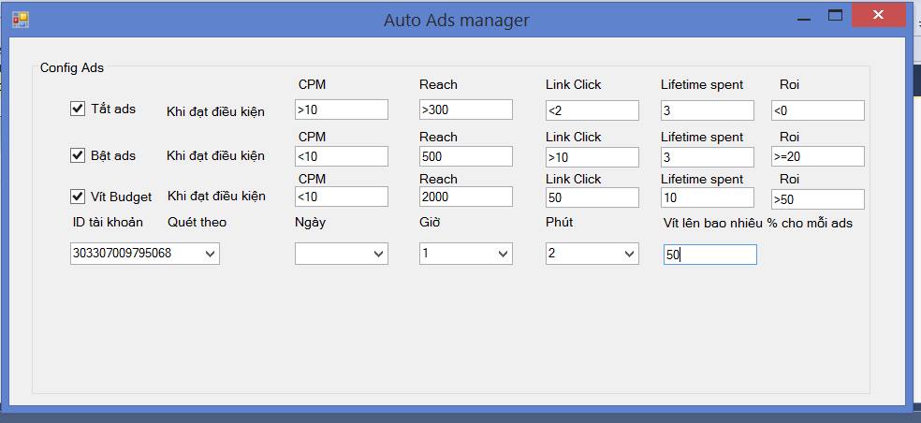
Task: Select the Vít Budget Roi field with >50
Action: coord(816,199)
